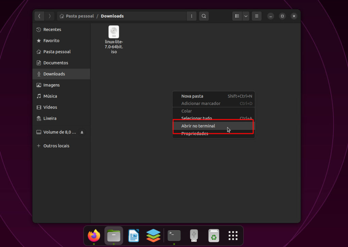
Task: Choose Abrir no terminal from the context menu
Action: [x=213, y=126]
